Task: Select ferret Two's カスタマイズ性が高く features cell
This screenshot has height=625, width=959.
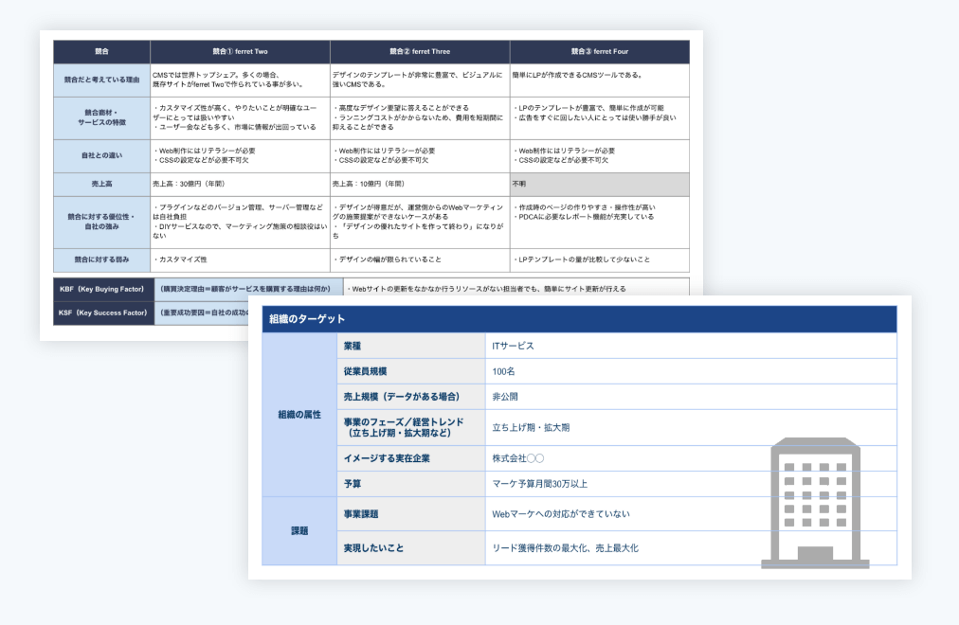Action: (240, 118)
